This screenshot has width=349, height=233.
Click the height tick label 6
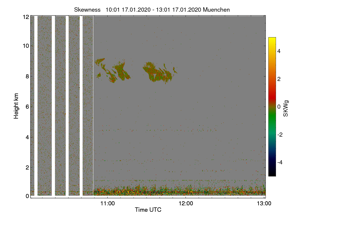(27, 107)
